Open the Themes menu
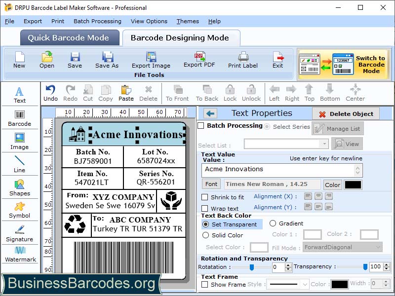 tap(188, 21)
